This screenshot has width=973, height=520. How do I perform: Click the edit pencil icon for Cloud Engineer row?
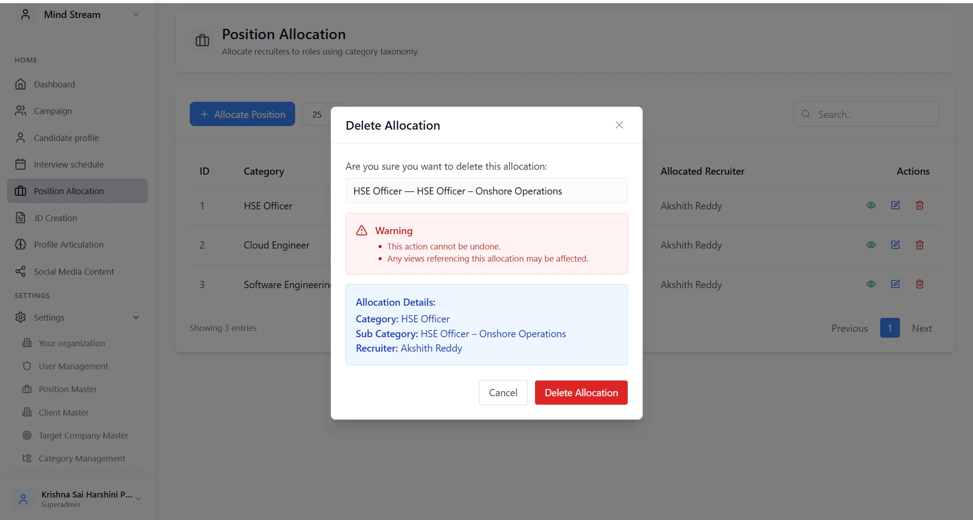point(895,244)
